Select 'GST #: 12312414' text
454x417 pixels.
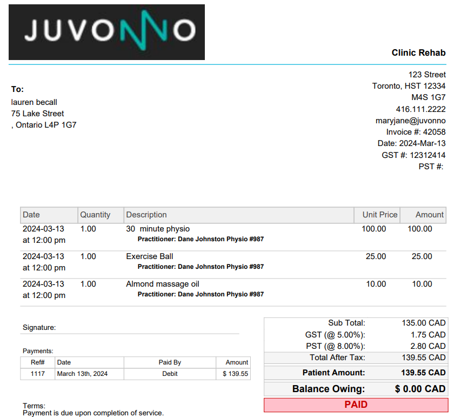point(413,155)
